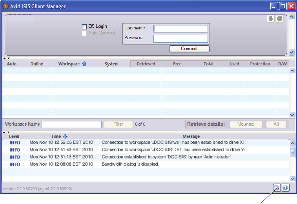Maximize the Client Manager window

coord(283,6)
